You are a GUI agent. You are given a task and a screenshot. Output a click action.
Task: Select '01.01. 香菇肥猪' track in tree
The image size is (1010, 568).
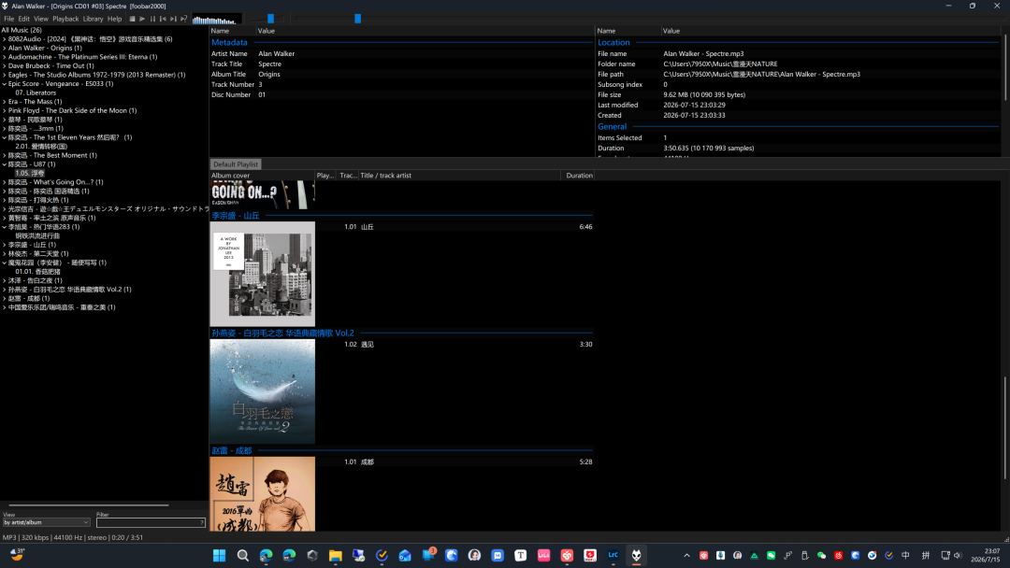click(x=37, y=272)
